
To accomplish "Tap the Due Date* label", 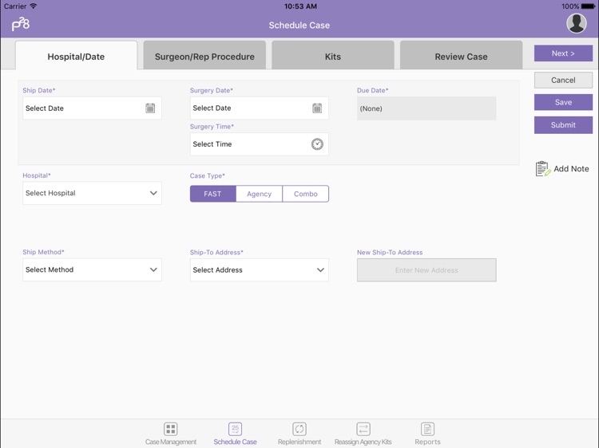I will click(372, 90).
